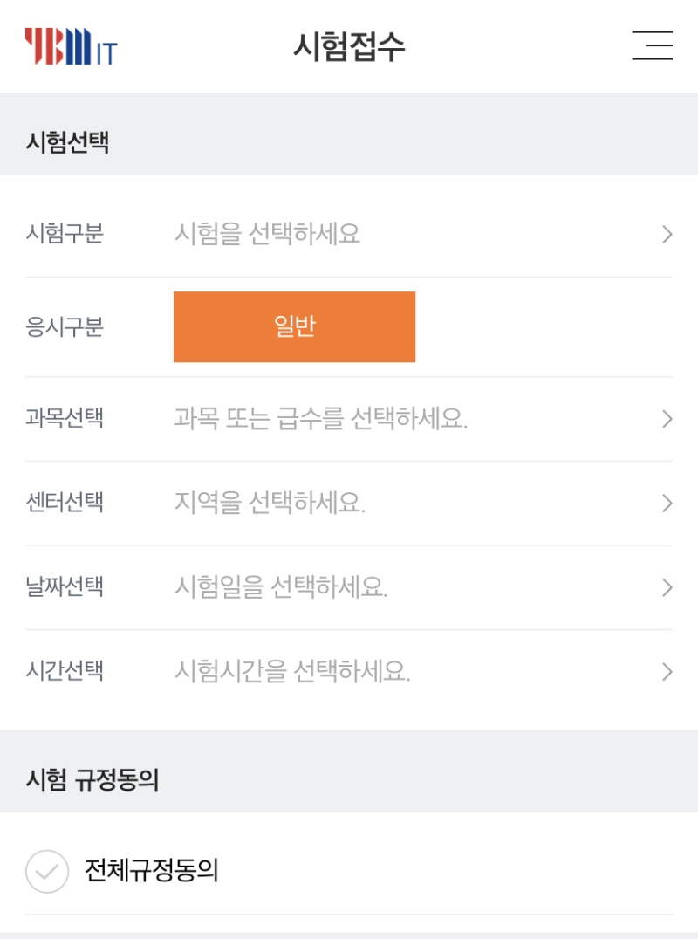This screenshot has height=939, width=698.
Task: Open 과목 또는 급수를 선택하세요 field
Action: tap(320, 419)
